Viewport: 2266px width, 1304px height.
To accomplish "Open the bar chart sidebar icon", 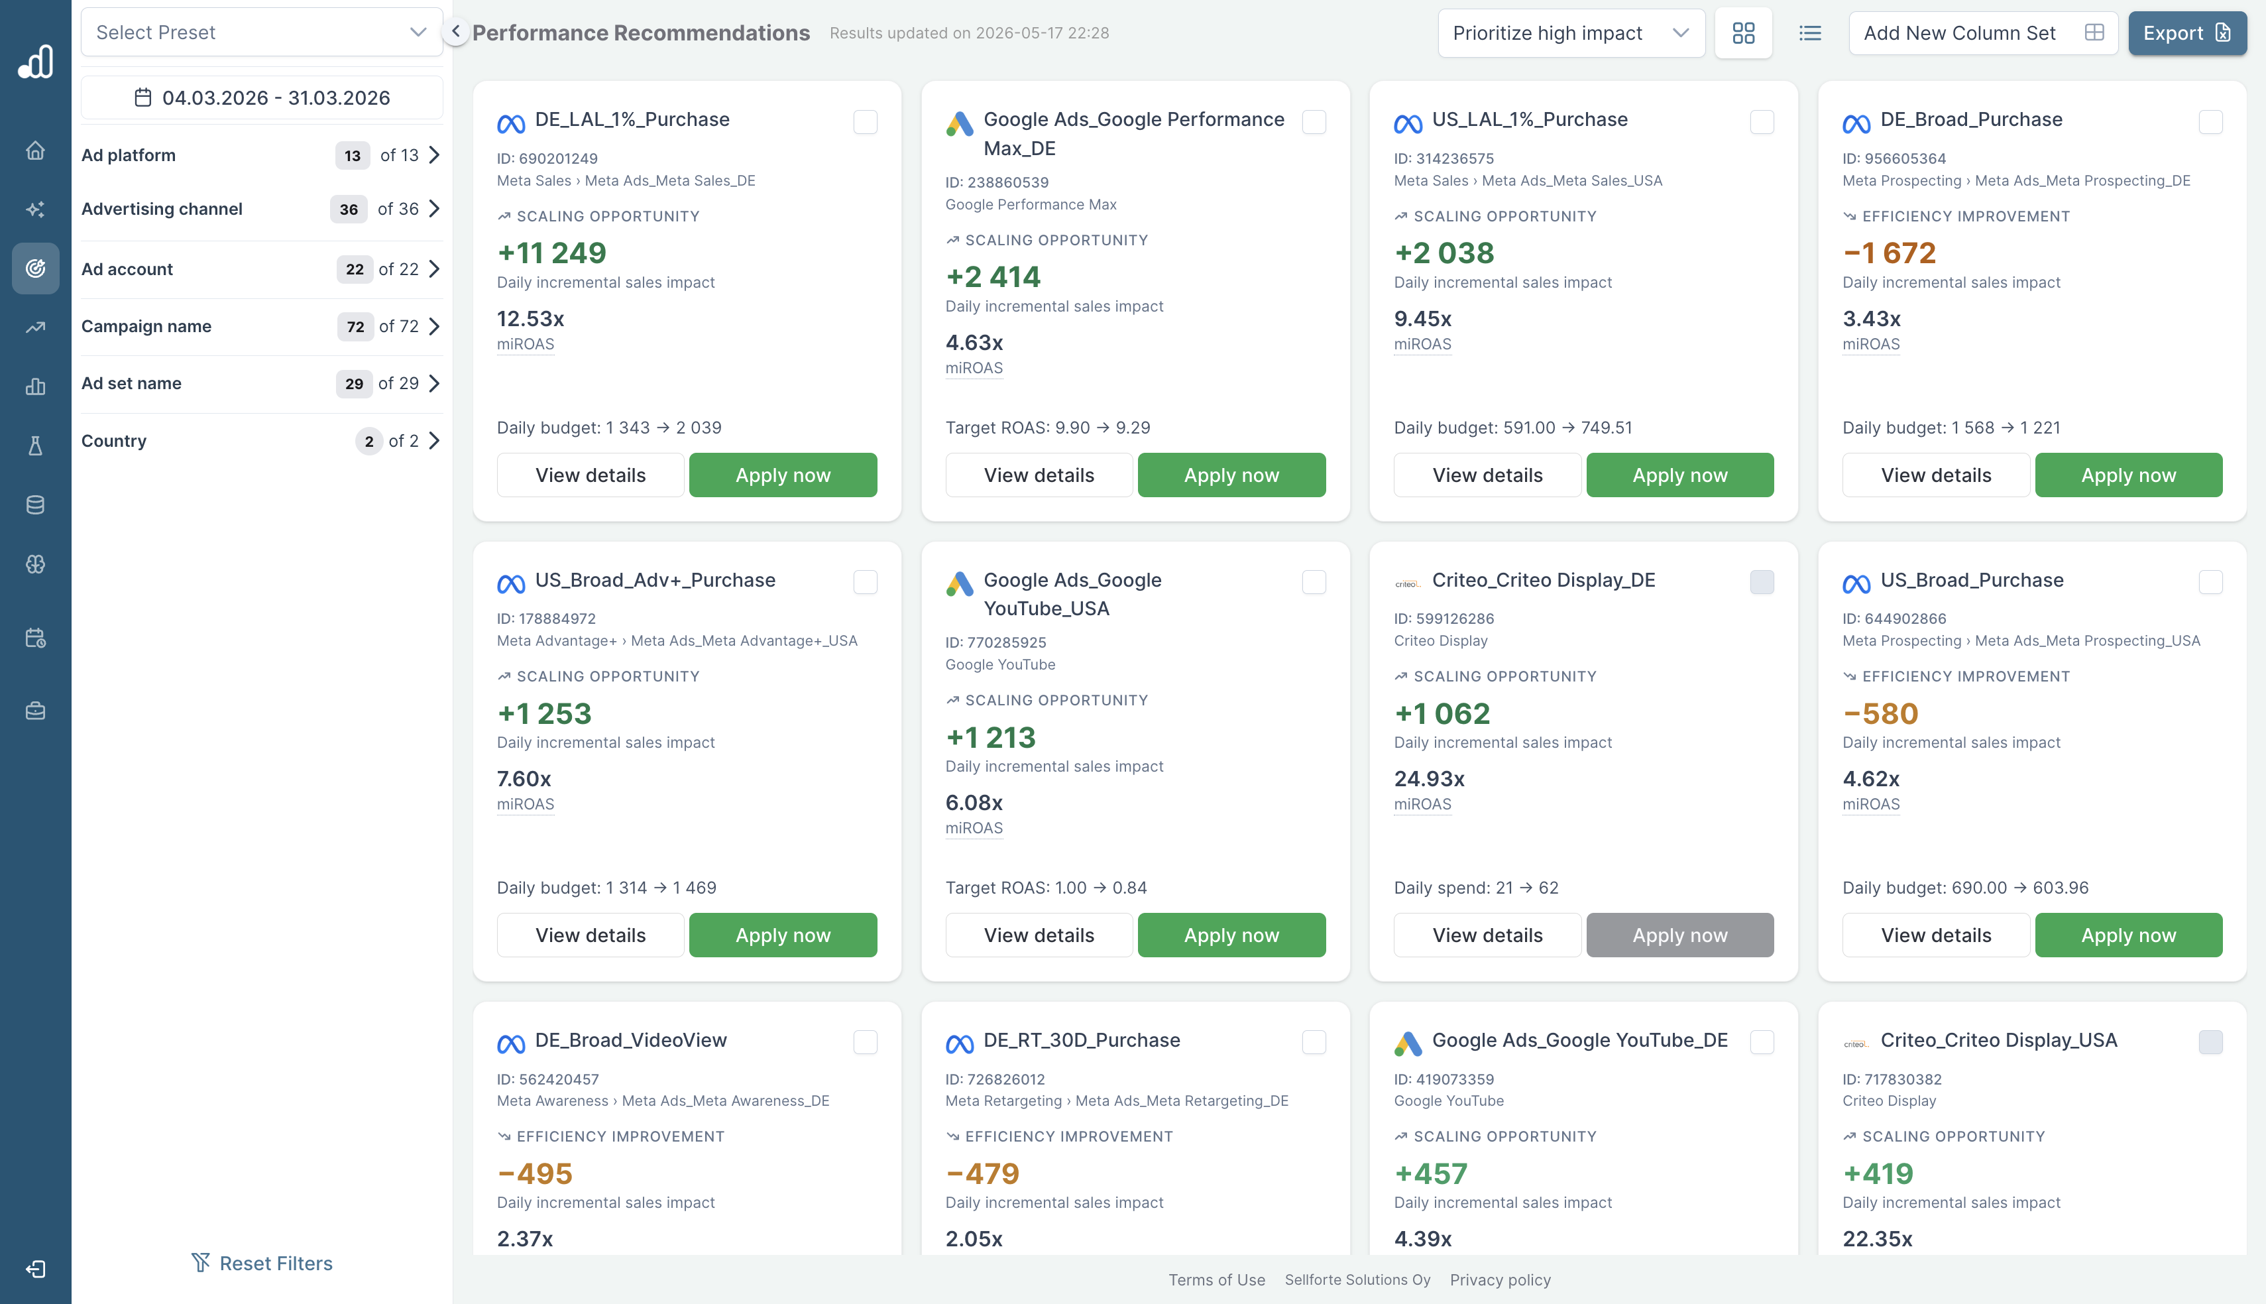I will [35, 387].
